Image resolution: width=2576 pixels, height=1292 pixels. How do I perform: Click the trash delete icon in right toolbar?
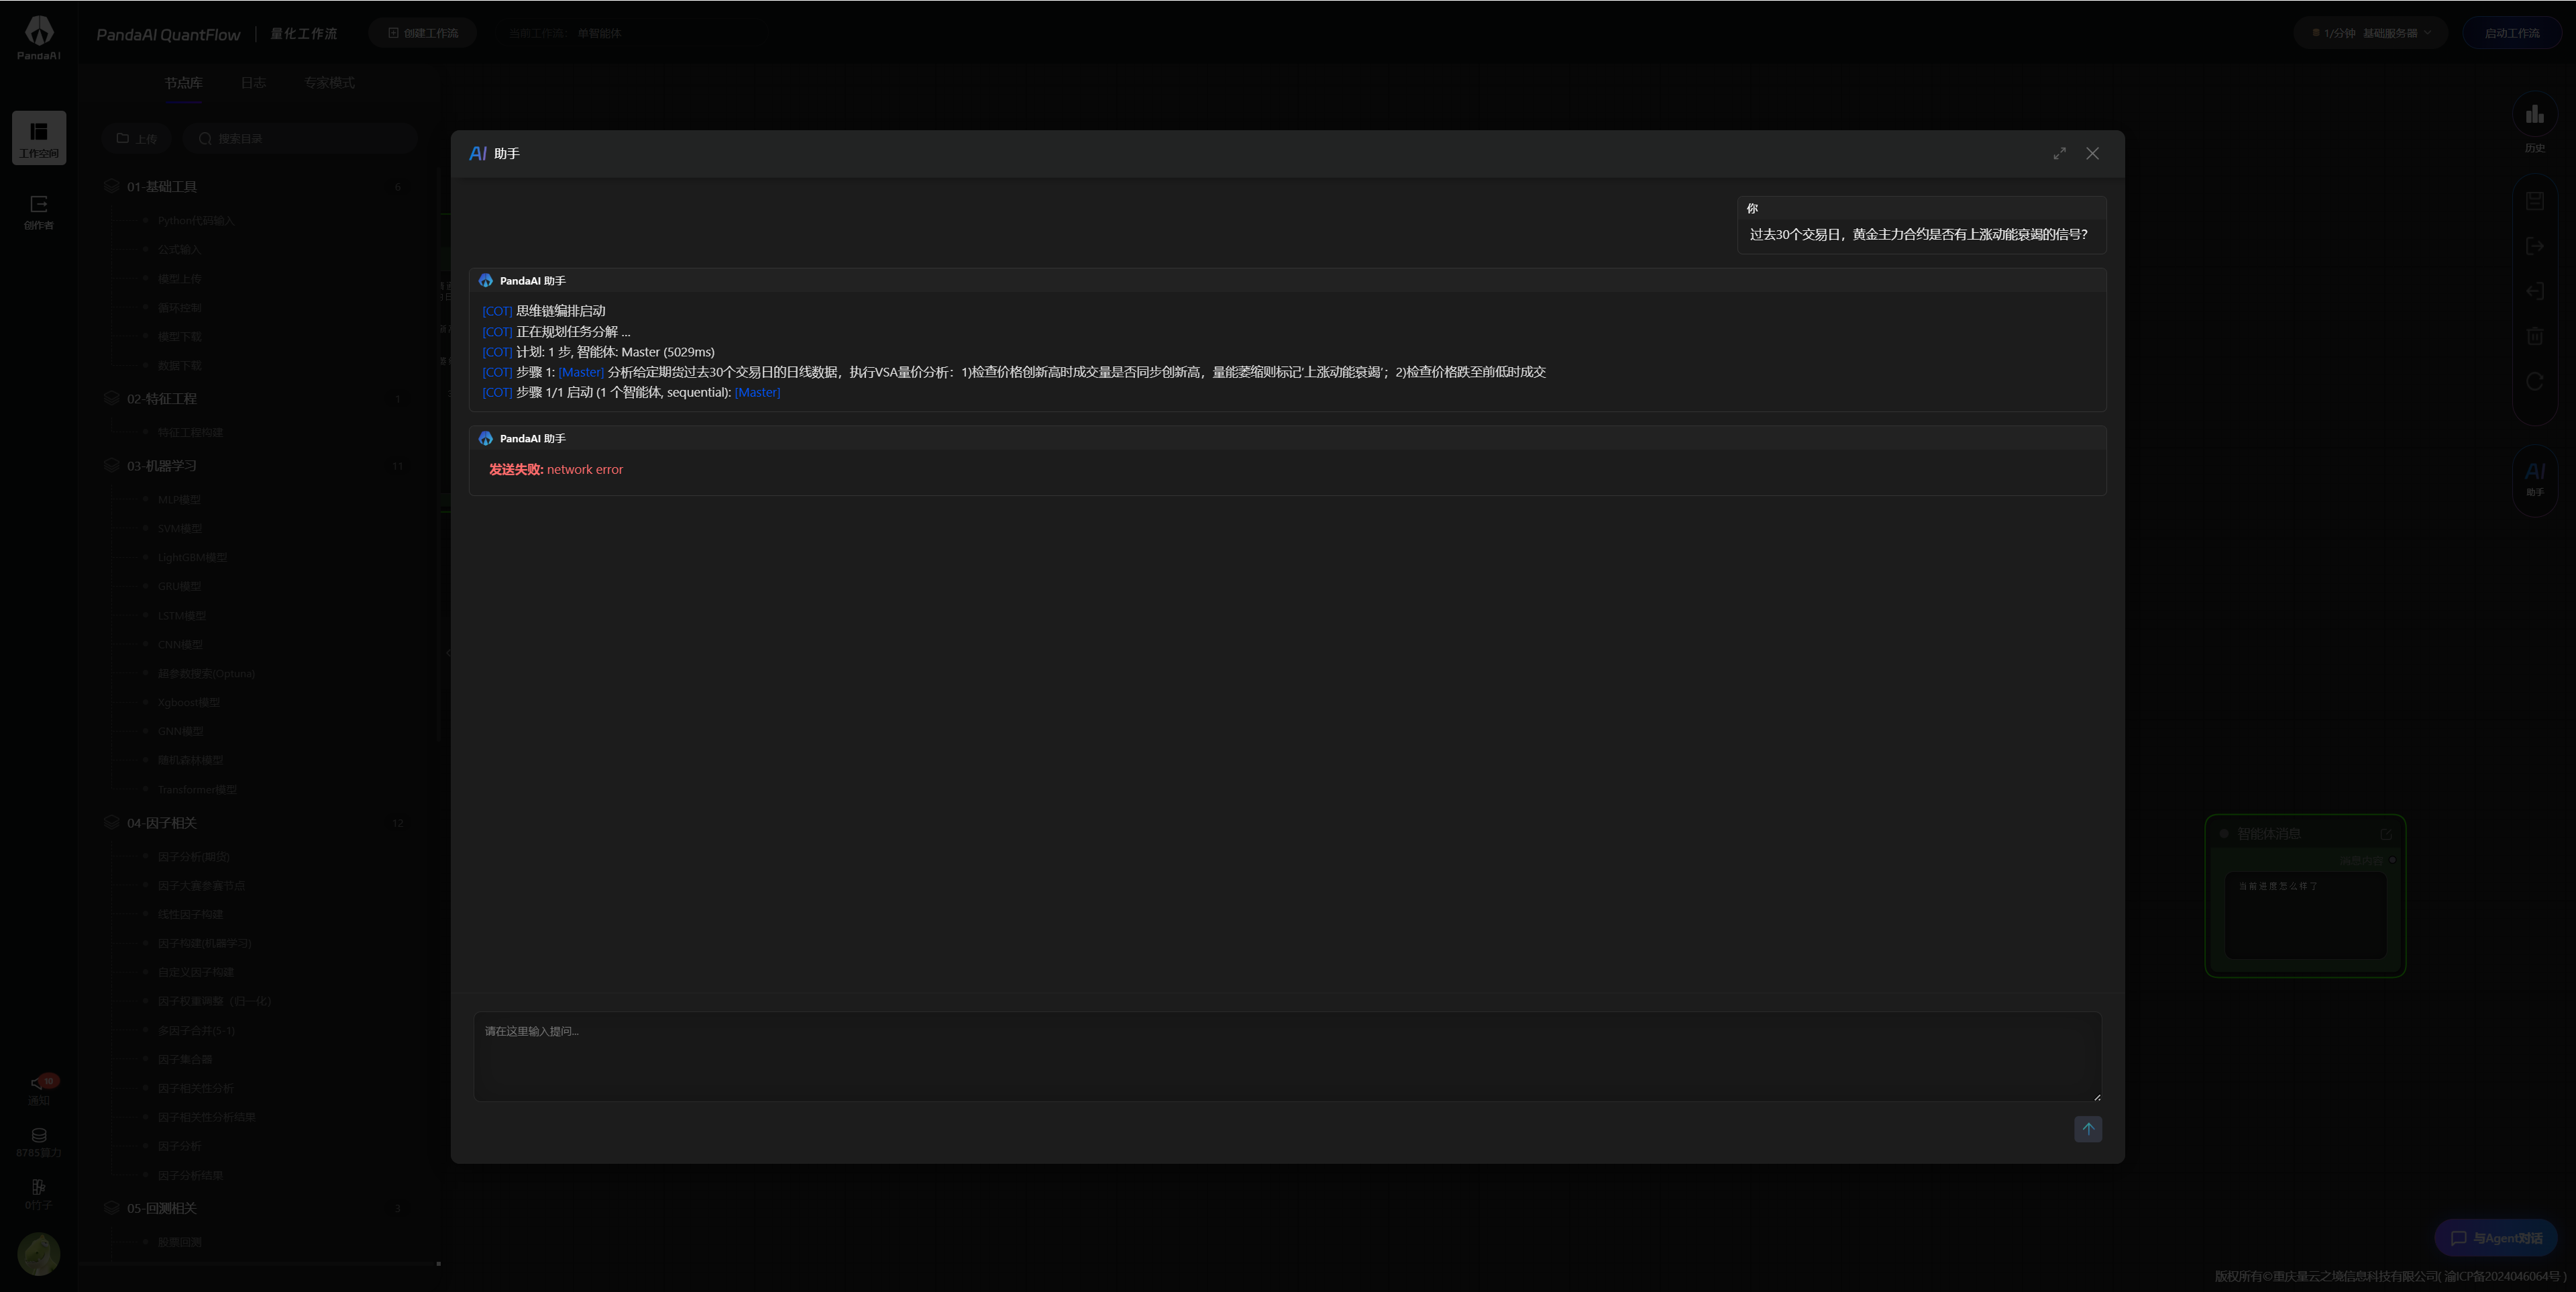coord(2534,336)
